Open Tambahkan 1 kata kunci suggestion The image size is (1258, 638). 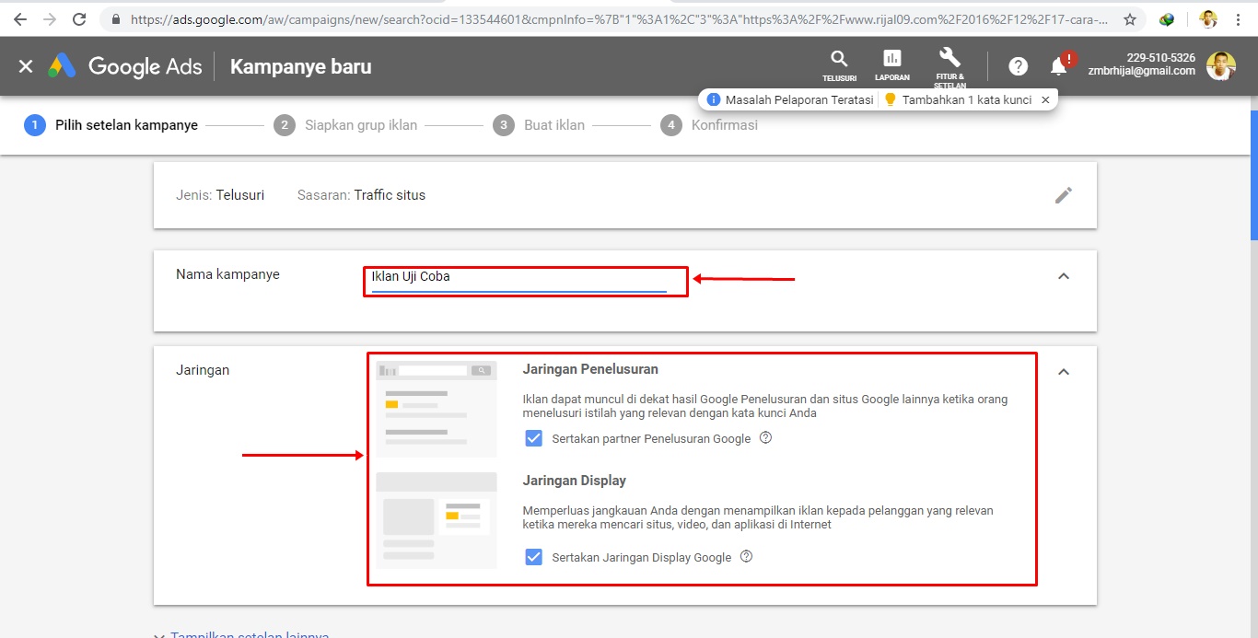click(958, 99)
